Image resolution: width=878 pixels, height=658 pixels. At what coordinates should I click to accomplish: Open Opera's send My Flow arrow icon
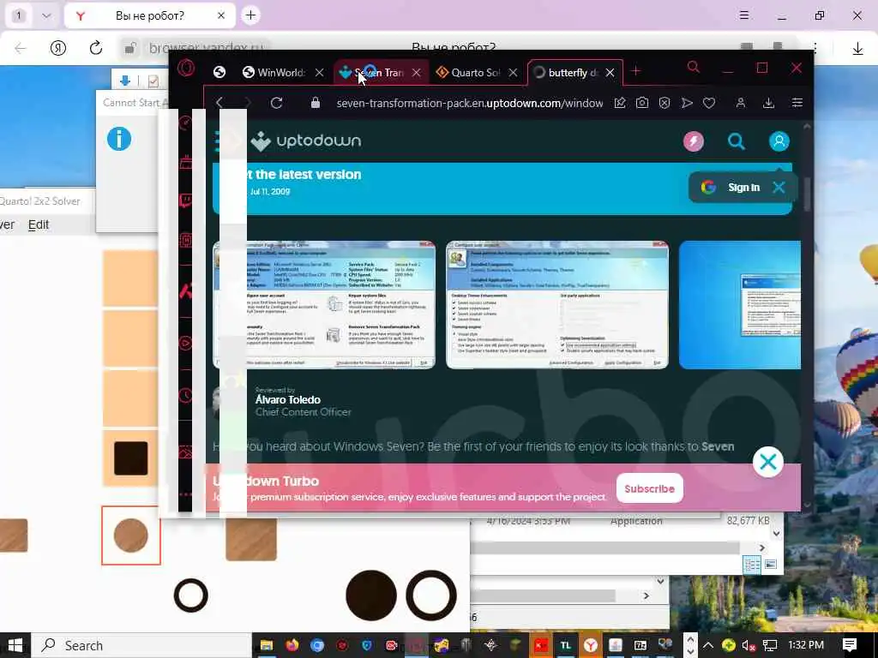[x=687, y=103]
